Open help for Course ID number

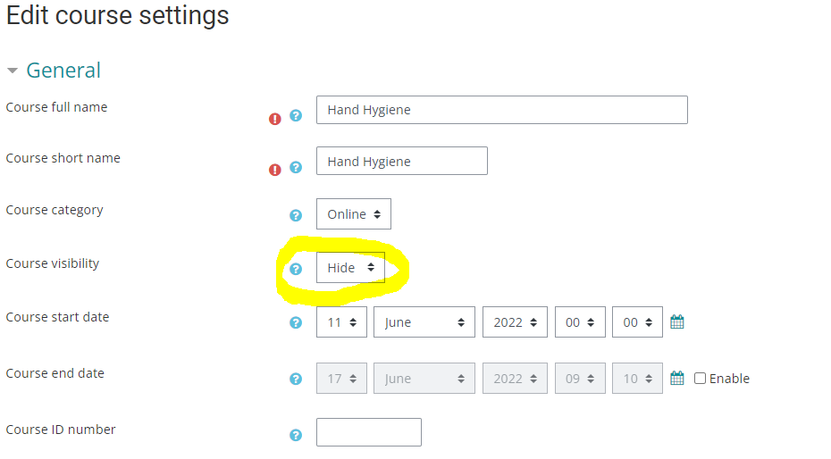296,435
